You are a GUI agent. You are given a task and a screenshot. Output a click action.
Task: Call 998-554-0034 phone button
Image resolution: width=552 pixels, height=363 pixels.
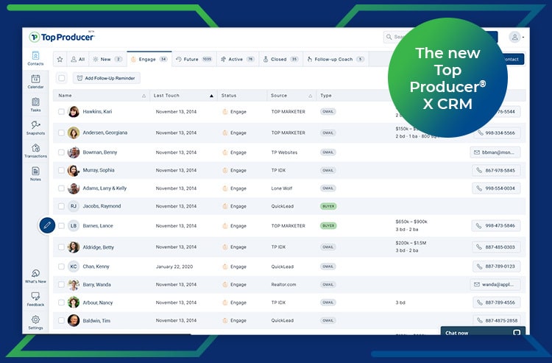click(496, 188)
